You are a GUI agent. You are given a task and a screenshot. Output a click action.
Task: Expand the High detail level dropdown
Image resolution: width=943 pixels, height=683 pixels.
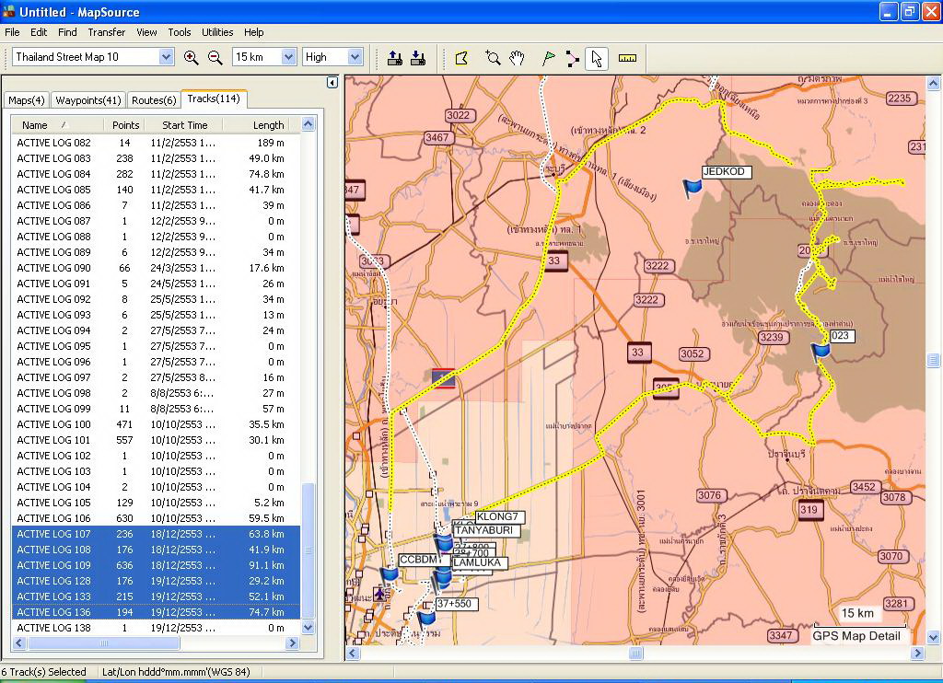coord(355,57)
